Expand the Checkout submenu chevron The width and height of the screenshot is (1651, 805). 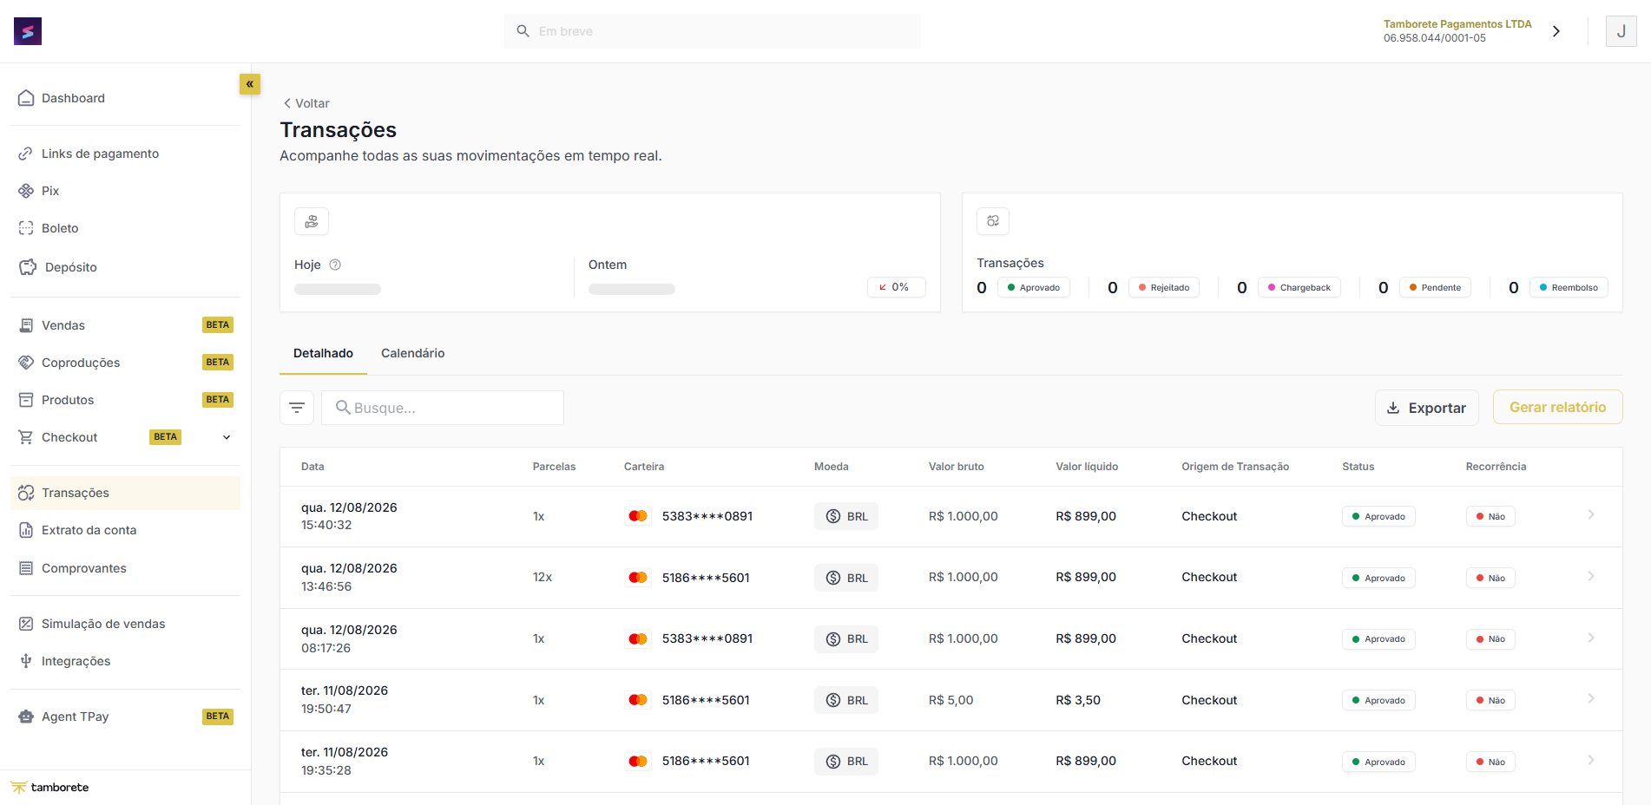(227, 437)
